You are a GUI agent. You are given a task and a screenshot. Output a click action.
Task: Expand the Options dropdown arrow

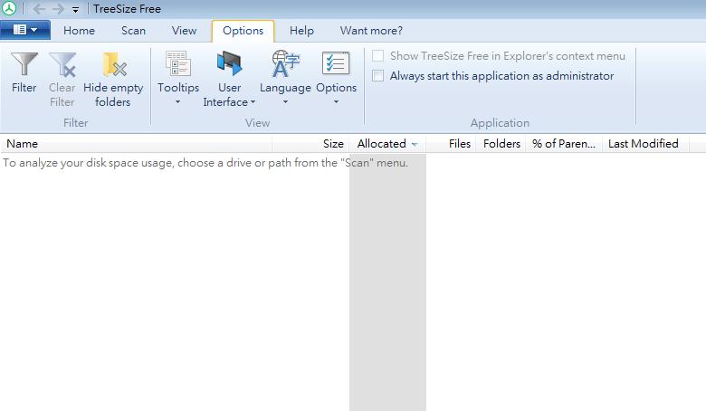click(336, 102)
